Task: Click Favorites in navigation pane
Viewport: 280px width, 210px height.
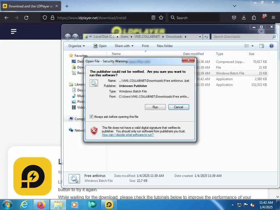Action: point(81,56)
